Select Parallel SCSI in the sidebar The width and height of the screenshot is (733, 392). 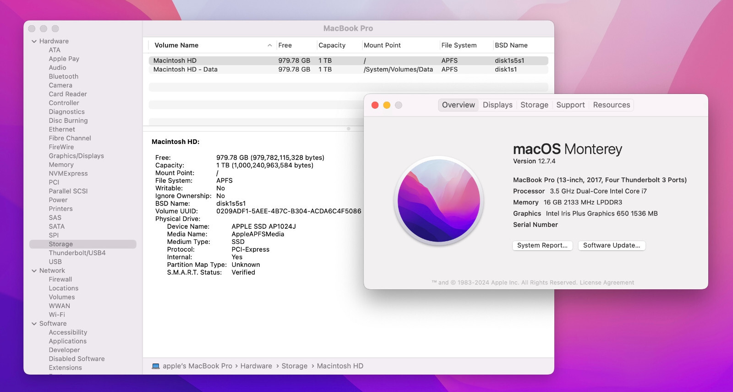(x=68, y=191)
